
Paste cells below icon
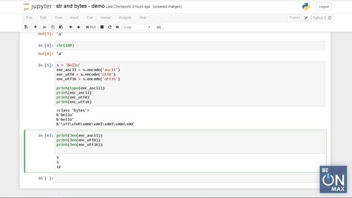click(x=61, y=27)
